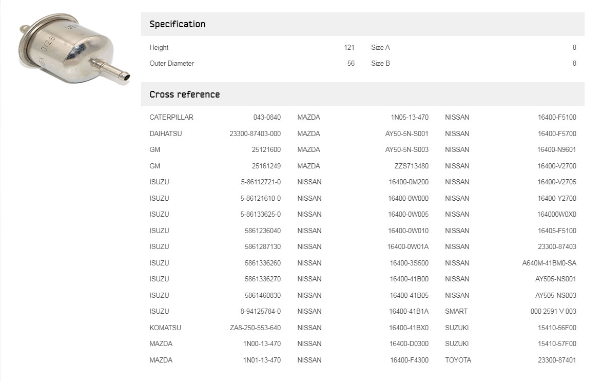Select Nissan part number AY505-NS003
The height and width of the screenshot is (382, 602).
pos(555,296)
